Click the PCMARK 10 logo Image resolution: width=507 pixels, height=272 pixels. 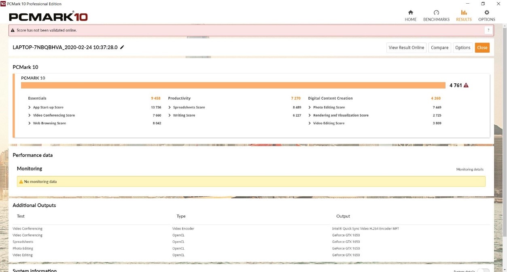(48, 17)
